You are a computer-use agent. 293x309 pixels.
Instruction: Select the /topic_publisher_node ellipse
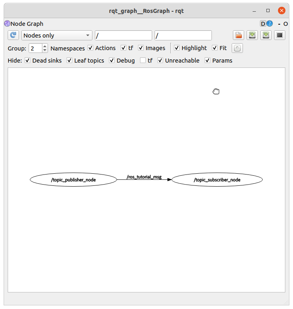pos(73,179)
